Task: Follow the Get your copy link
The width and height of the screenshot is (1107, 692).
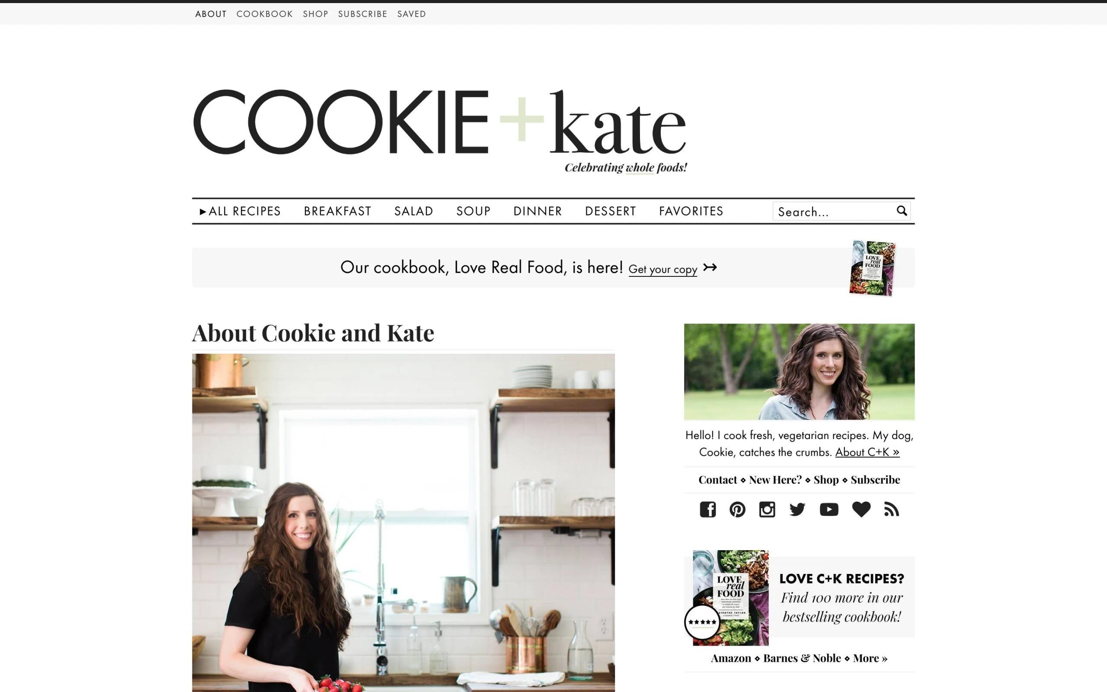Action: pos(663,269)
